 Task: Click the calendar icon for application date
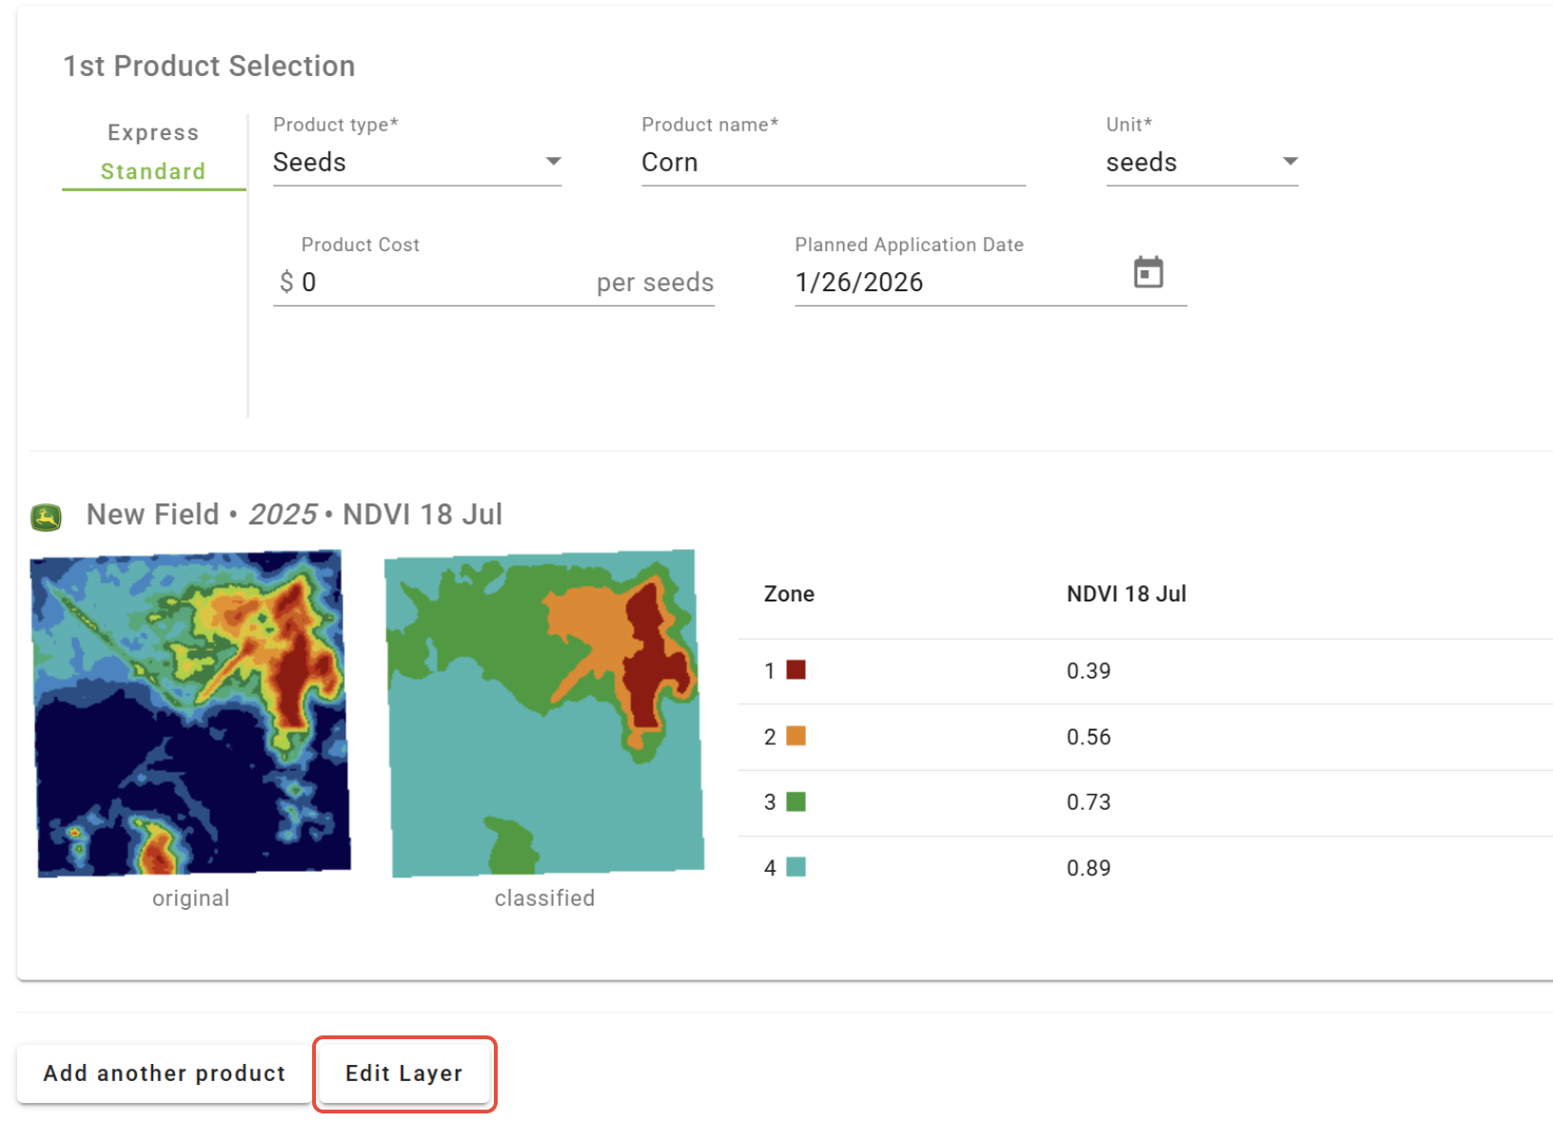(1149, 273)
